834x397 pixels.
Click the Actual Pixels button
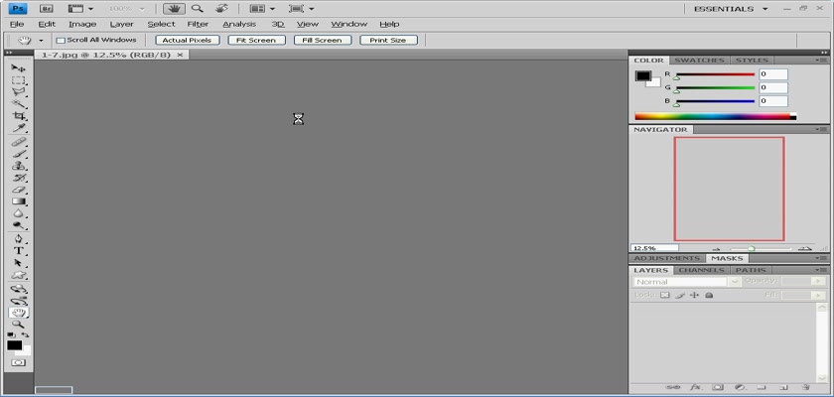tap(188, 41)
